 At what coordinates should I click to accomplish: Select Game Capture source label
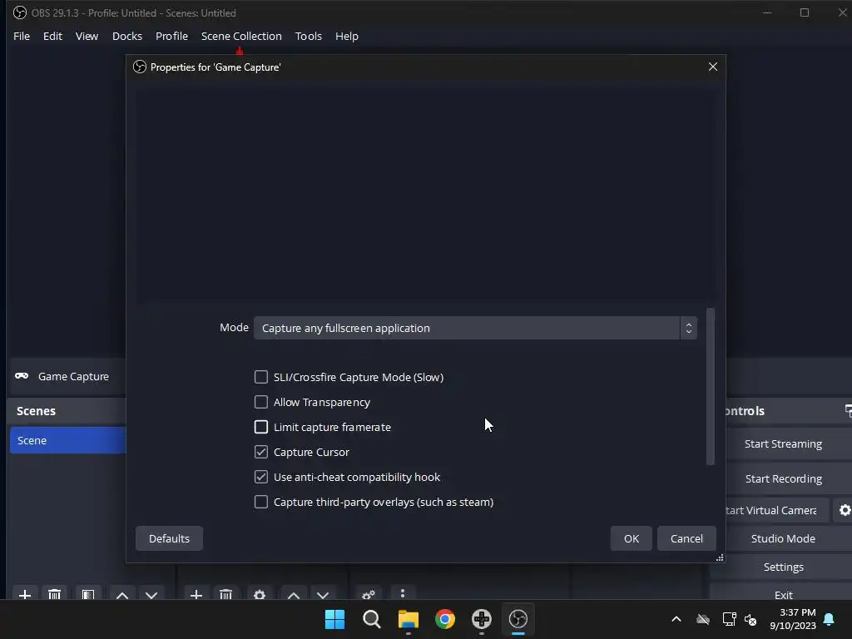click(x=73, y=376)
